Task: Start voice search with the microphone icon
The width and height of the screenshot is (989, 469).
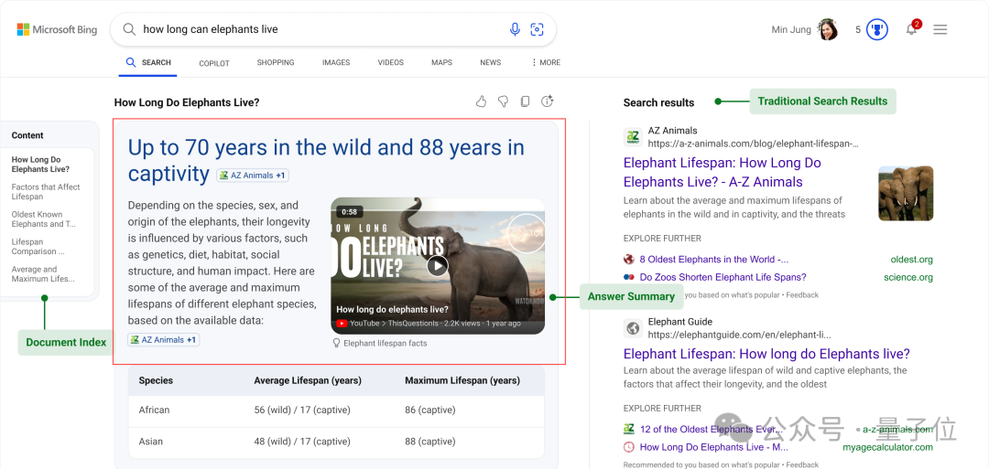Action: 515,29
